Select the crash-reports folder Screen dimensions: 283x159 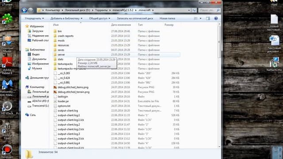65,36
